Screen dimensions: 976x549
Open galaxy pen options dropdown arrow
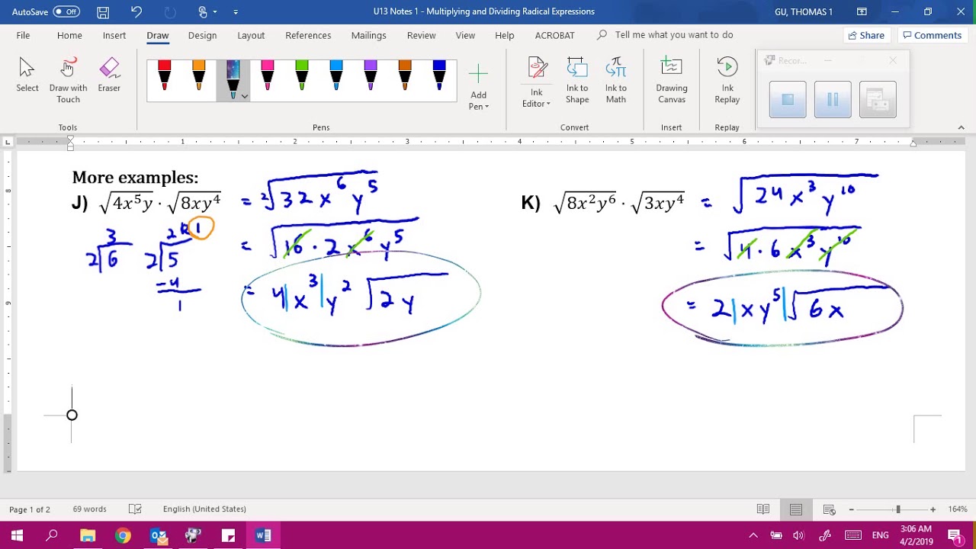[244, 96]
